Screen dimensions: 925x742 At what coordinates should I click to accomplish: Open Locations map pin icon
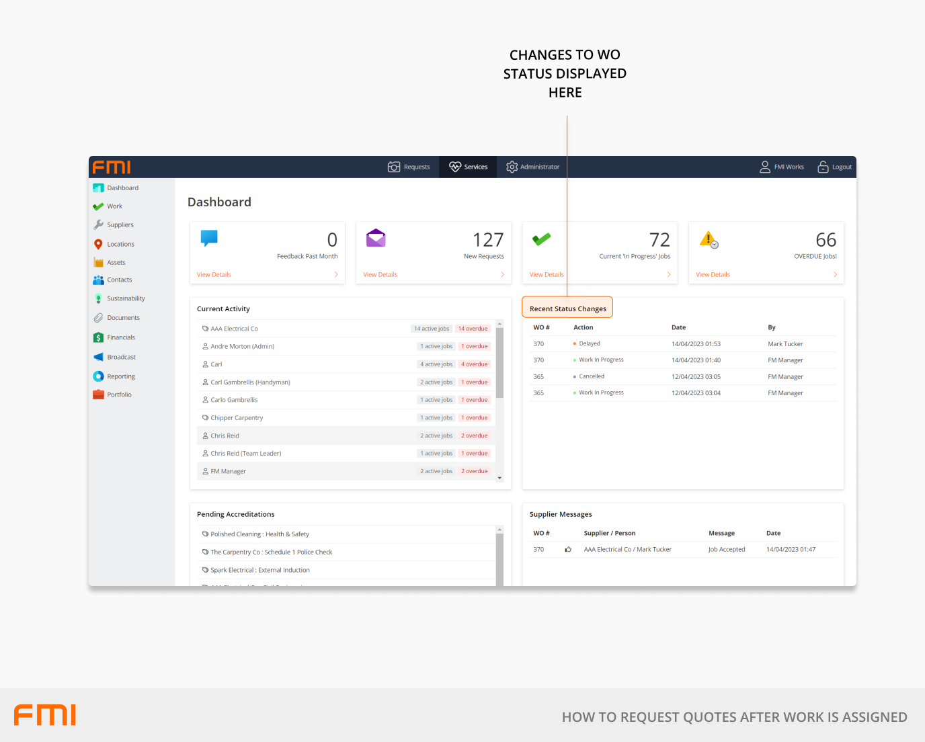(98, 245)
